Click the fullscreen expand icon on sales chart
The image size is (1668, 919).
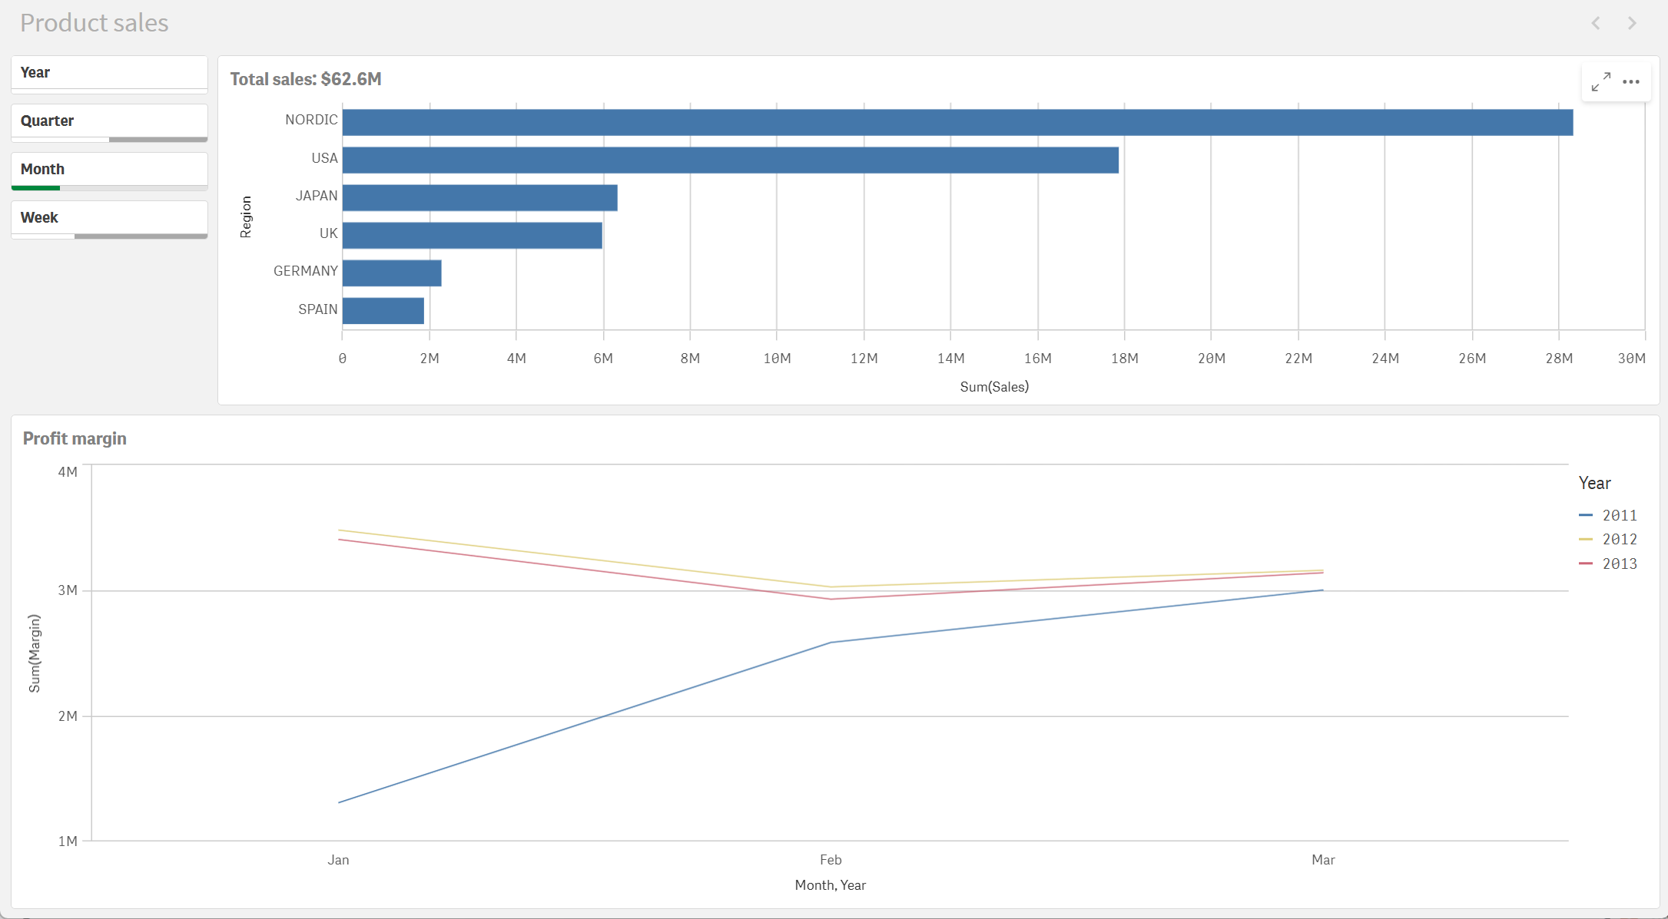pyautogui.click(x=1601, y=81)
